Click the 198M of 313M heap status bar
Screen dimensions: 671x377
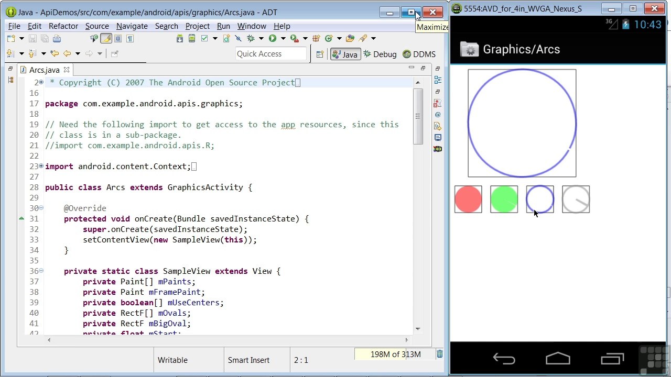[395, 354]
